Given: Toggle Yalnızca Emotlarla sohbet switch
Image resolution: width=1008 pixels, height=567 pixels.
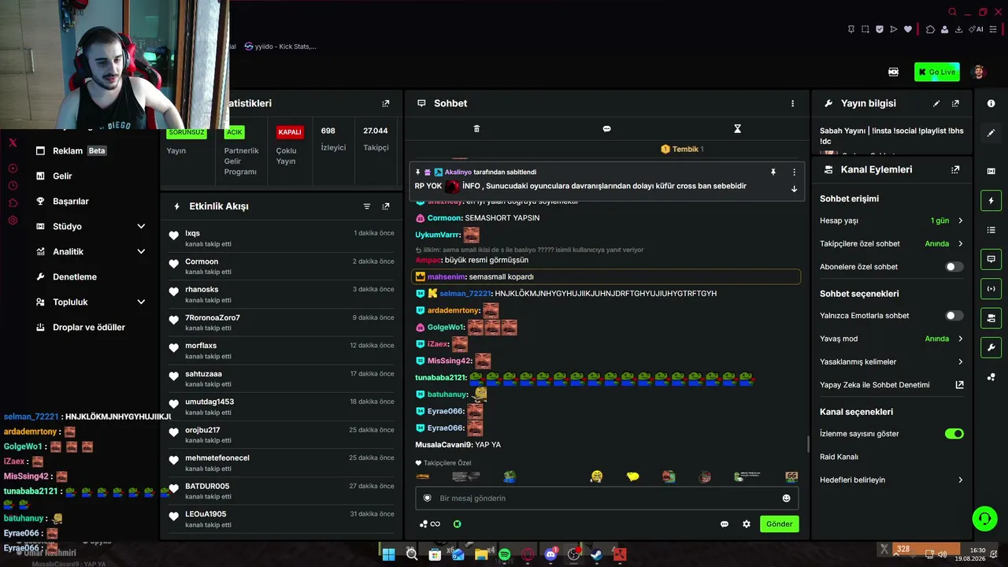Looking at the screenshot, I should (954, 316).
